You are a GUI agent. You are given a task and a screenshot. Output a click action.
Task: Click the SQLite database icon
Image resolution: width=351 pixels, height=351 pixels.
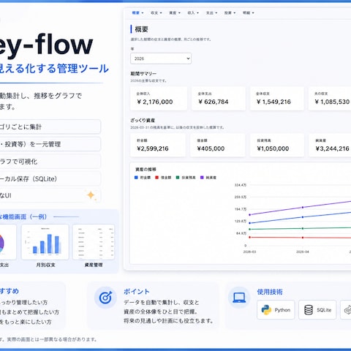(309, 310)
